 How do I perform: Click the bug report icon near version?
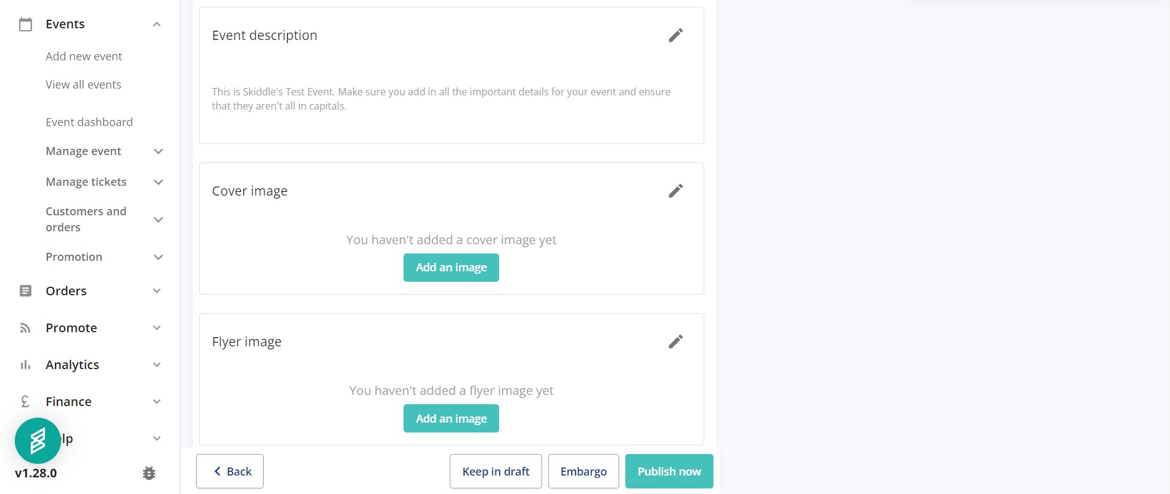[x=149, y=473]
